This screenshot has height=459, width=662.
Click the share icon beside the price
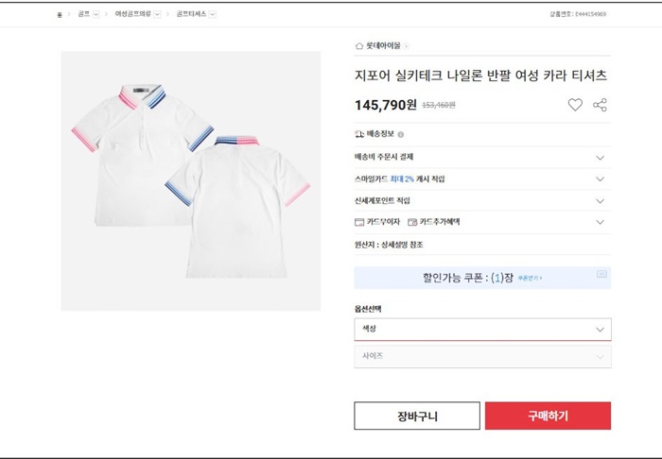600,105
